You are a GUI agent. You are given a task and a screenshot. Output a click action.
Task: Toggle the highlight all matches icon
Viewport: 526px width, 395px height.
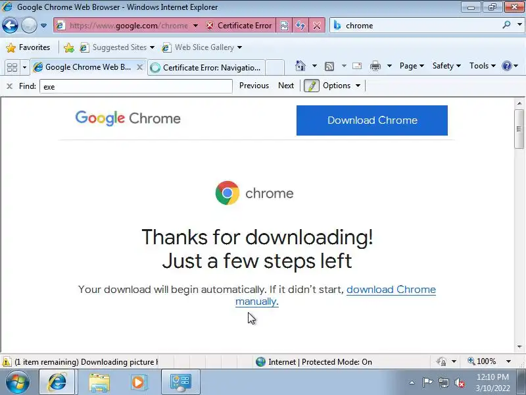[x=312, y=86]
